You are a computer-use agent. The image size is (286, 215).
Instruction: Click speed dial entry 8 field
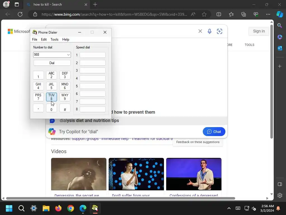pyautogui.click(x=92, y=109)
